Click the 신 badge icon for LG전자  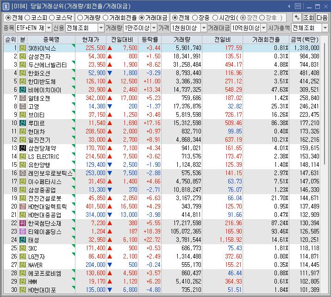click(23, 256)
